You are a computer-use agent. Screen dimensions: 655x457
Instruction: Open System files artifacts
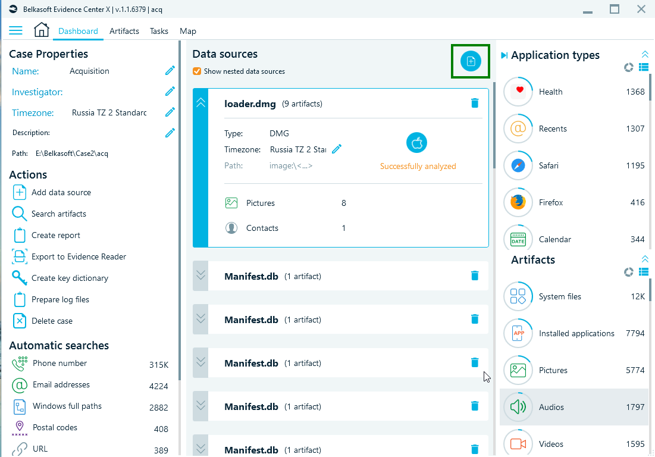click(574, 296)
